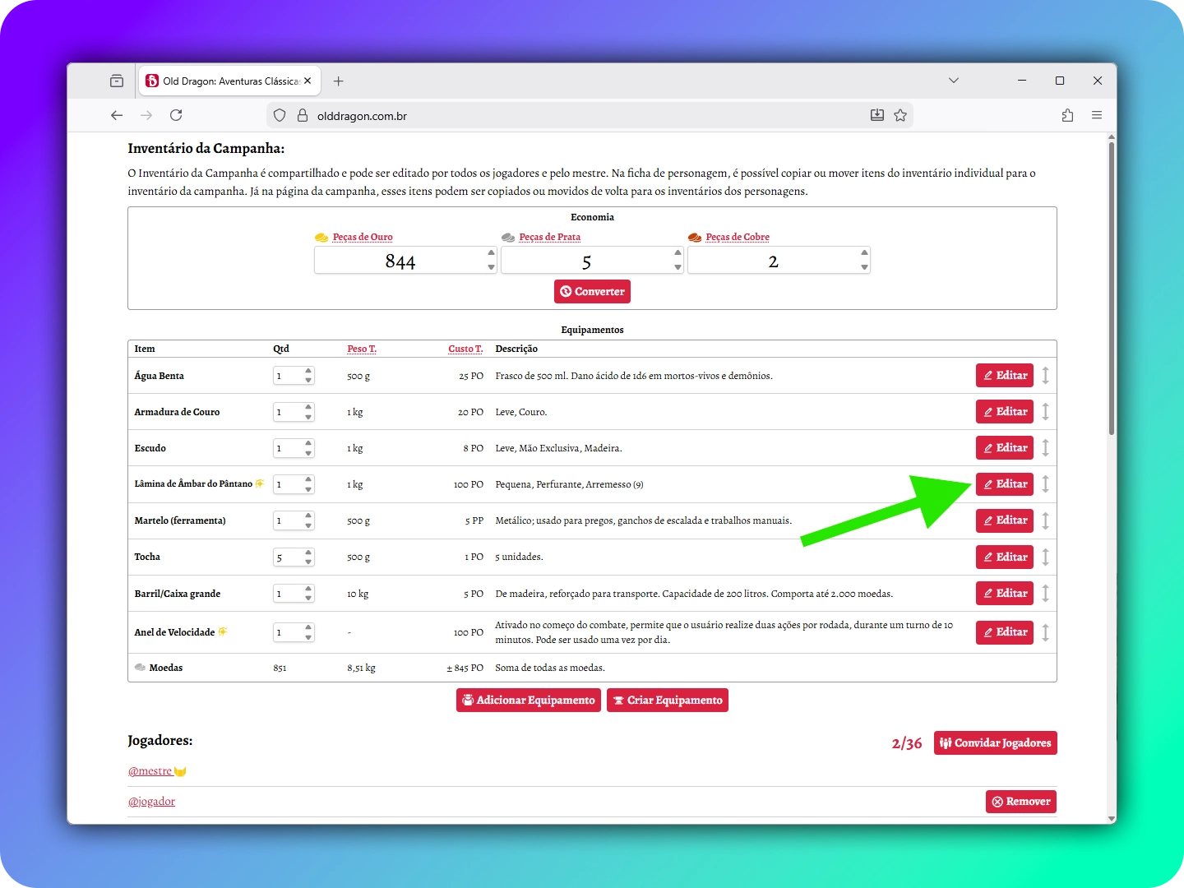The width and height of the screenshot is (1184, 888).
Task: Click the tracking protection shield icon
Action: point(280,116)
